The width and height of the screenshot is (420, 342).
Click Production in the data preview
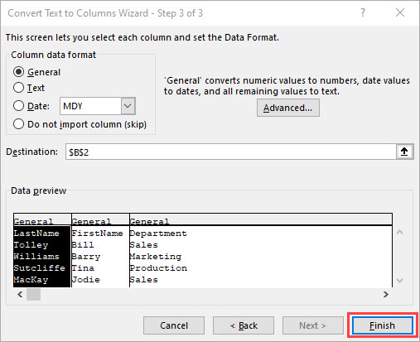click(158, 268)
